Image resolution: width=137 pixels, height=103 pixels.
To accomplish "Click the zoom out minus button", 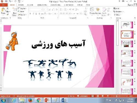I will [x=112, y=96].
